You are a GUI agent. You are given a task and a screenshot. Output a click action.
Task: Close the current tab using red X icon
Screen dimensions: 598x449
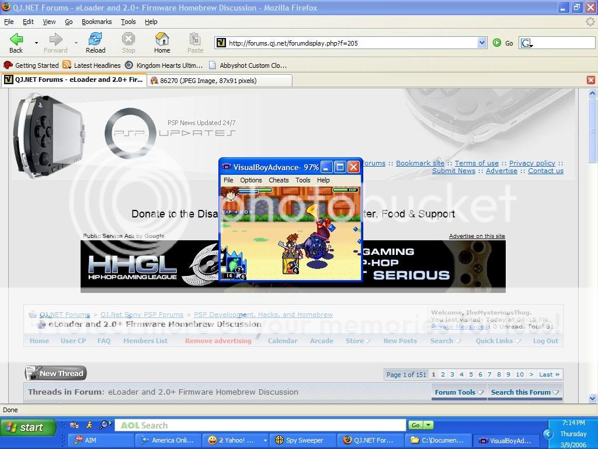point(590,80)
